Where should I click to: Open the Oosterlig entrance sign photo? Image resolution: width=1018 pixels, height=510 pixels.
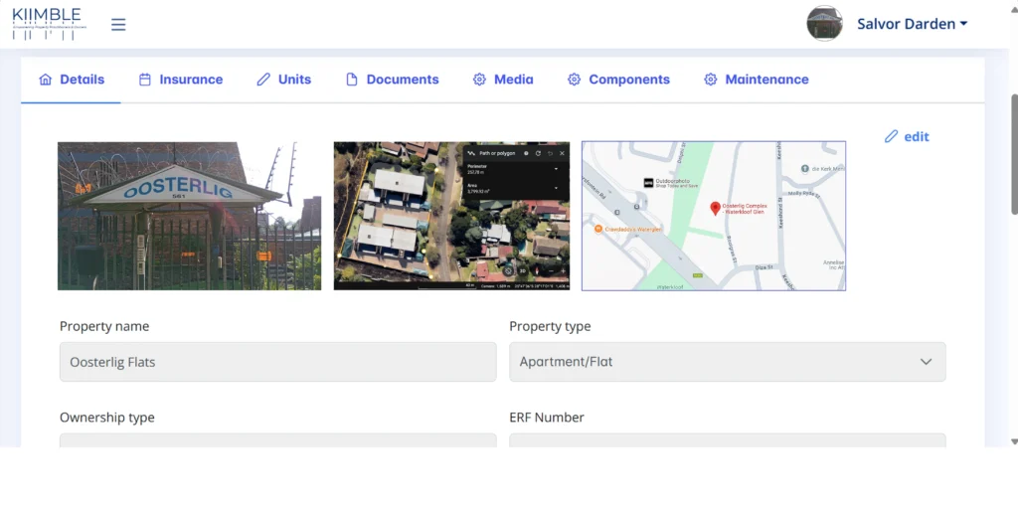point(189,216)
